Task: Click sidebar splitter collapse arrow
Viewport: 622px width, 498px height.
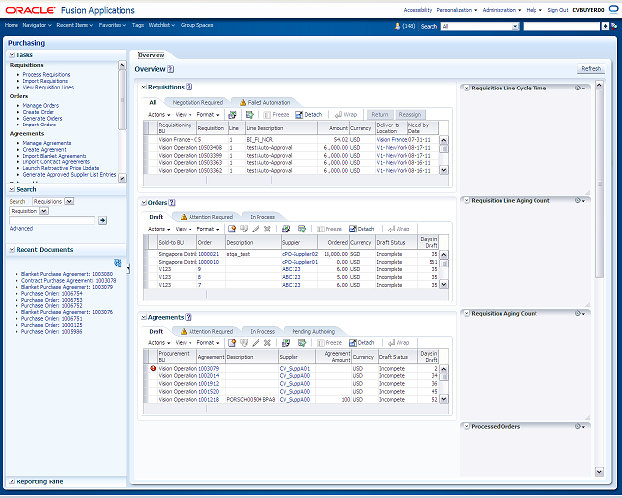Action: pos(128,268)
